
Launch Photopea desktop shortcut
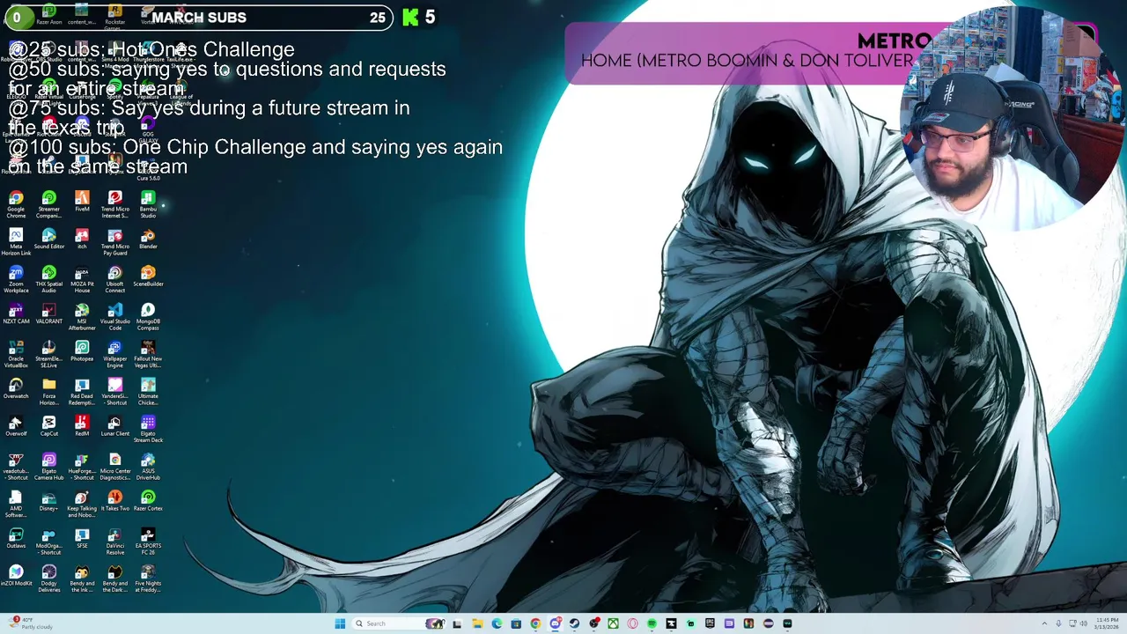(x=82, y=351)
